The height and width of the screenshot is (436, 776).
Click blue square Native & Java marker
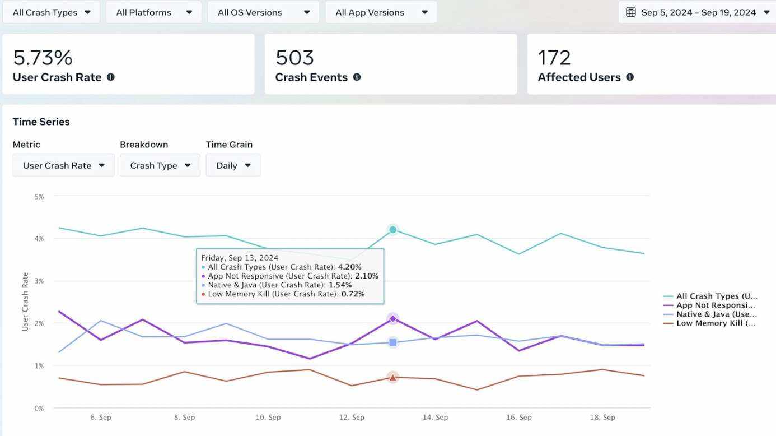(x=392, y=342)
